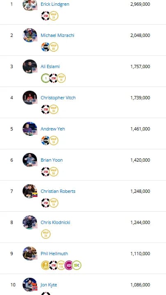Open Michael Mizrachi's player profile link
This screenshot has width=166, height=295.
pos(58,35)
